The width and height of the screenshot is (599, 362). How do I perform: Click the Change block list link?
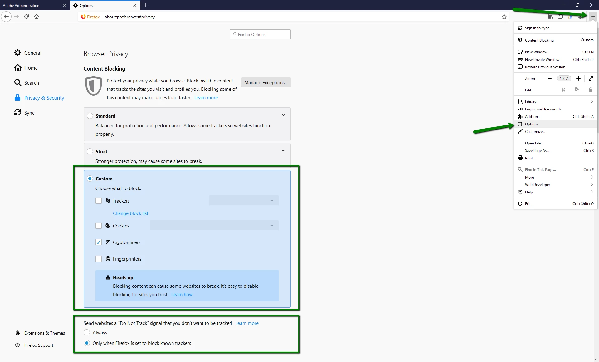[x=130, y=213]
